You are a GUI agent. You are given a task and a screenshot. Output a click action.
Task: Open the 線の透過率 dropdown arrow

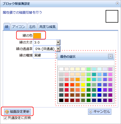tap(58, 49)
